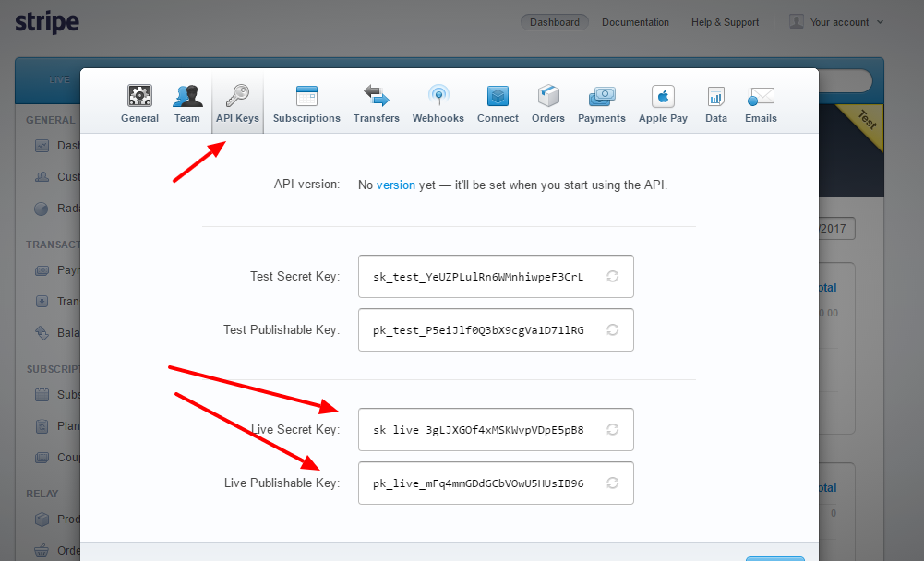Click the sidebar Plans icon
Viewport: 924px width, 561px height.
(42, 426)
